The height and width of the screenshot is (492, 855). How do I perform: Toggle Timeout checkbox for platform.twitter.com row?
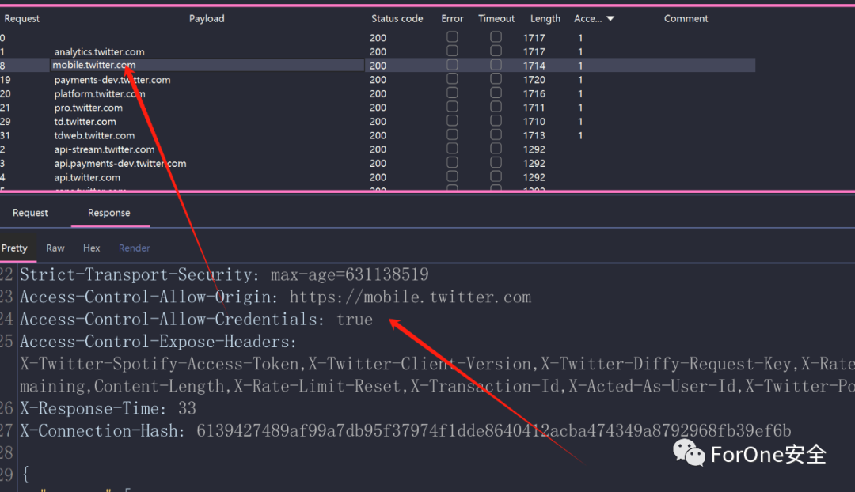pyautogui.click(x=496, y=93)
